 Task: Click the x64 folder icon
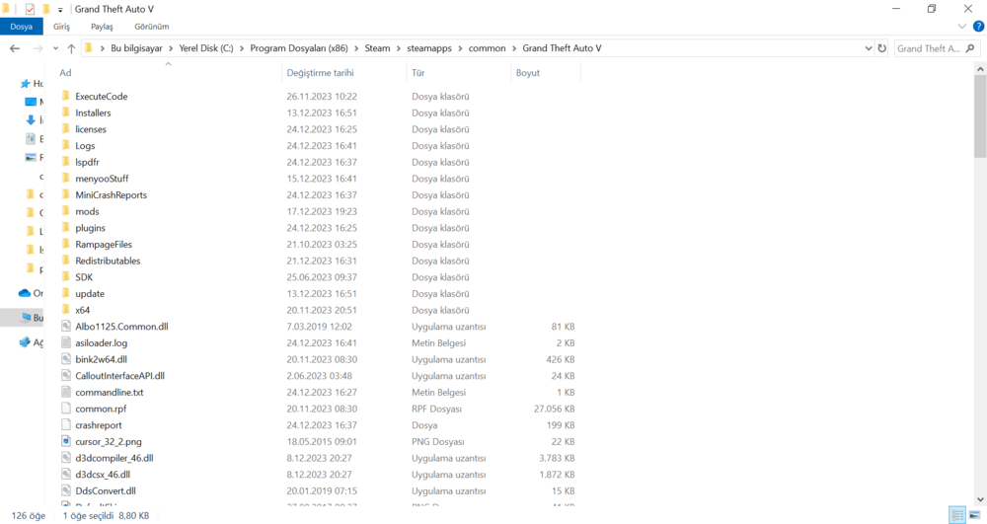65,310
